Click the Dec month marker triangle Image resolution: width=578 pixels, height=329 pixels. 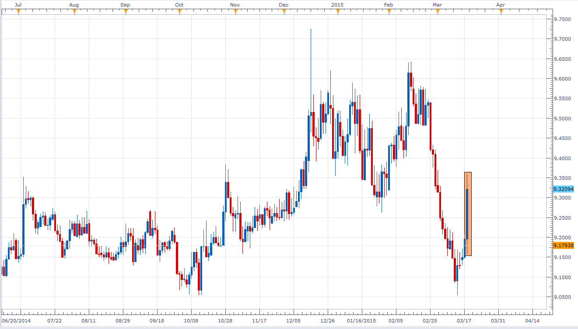284,12
